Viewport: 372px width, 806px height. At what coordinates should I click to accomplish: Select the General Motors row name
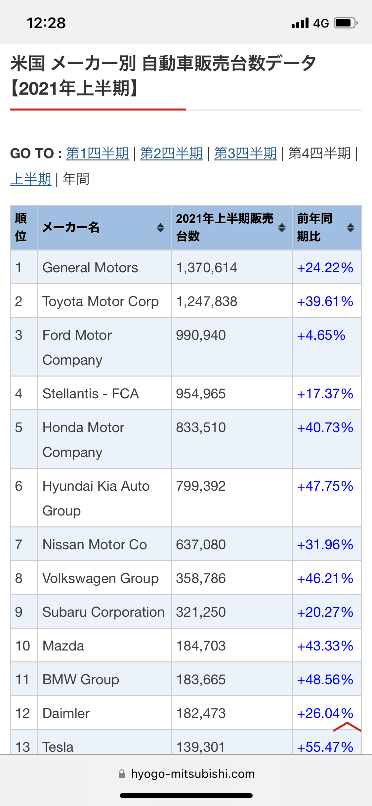pos(90,268)
